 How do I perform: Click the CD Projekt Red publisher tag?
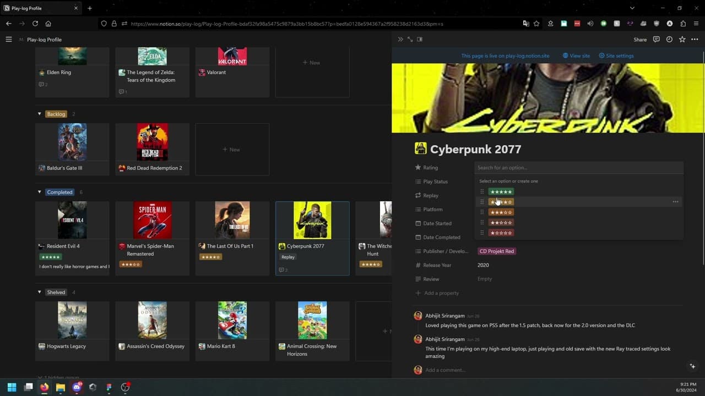coord(497,251)
